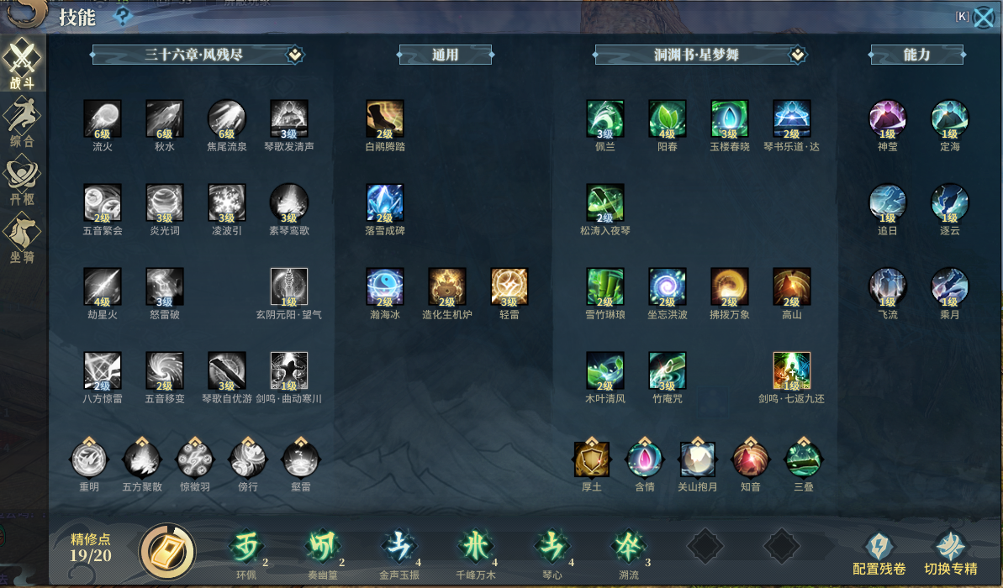Viewport: 1003px width, 588px height.
Task: Select the 阳春 leaf skill icon
Action: tap(668, 119)
